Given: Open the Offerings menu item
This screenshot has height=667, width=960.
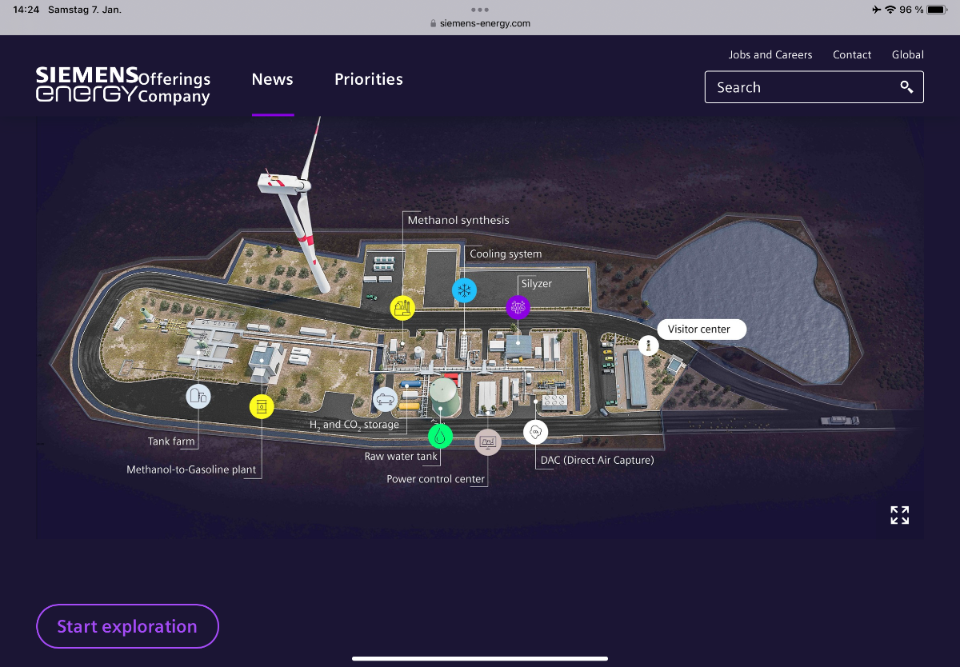Looking at the screenshot, I should pyautogui.click(x=174, y=79).
